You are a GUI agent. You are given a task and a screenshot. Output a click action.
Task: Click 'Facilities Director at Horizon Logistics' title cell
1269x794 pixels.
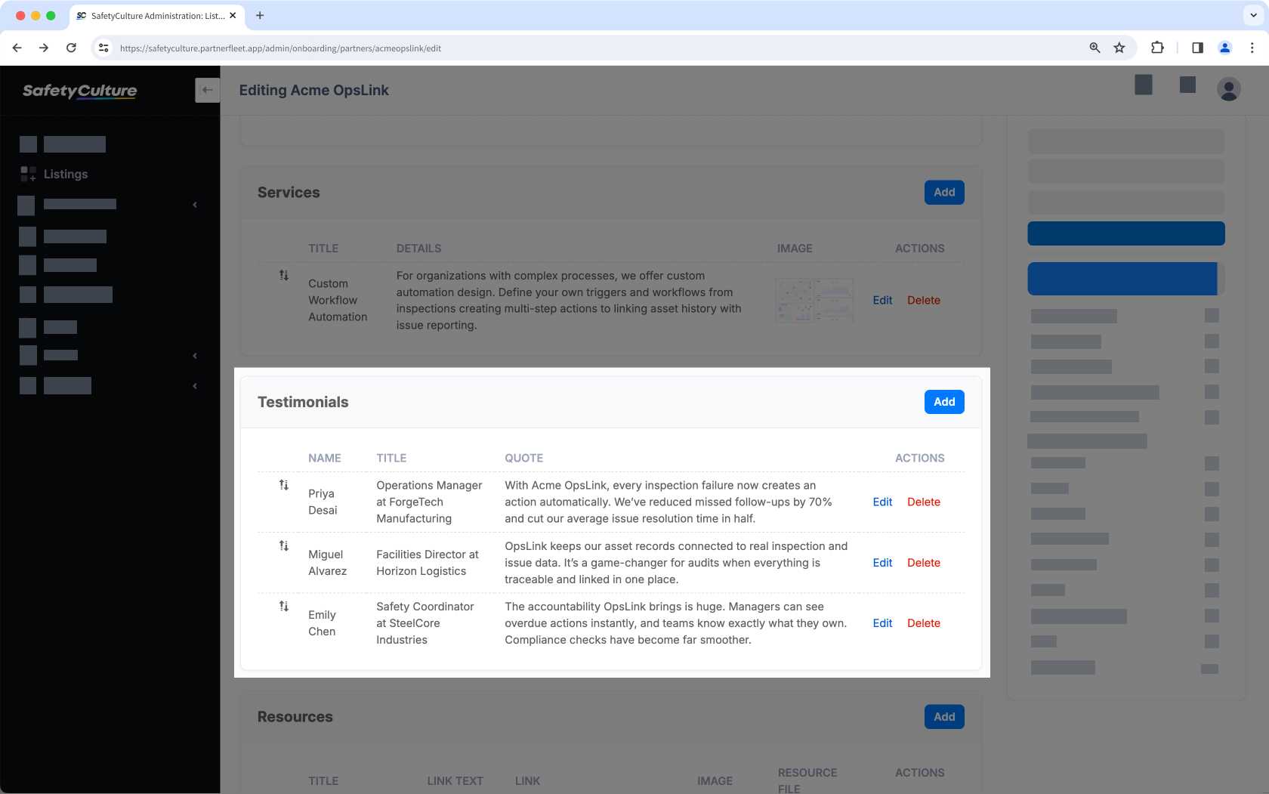pyautogui.click(x=428, y=563)
